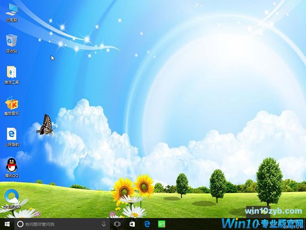Screen dimensions: 306x230
Task: Click the green iQIYI taskbar icon
Action: coord(162,224)
